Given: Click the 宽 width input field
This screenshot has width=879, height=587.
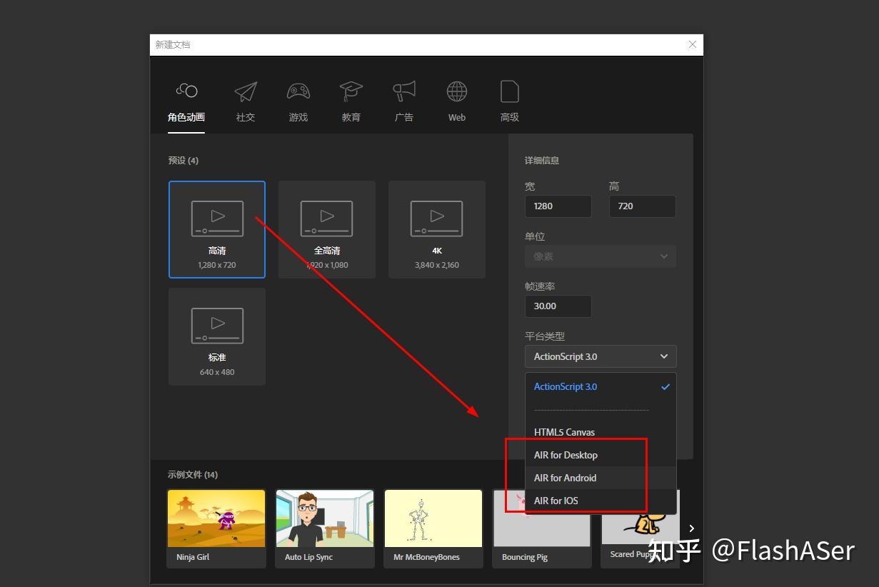Looking at the screenshot, I should click(x=558, y=206).
